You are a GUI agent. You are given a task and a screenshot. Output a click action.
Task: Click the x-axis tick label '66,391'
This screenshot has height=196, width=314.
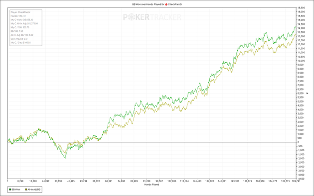pyautogui.click(x=109, y=181)
